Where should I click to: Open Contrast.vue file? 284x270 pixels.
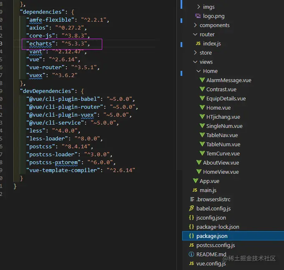click(221, 90)
